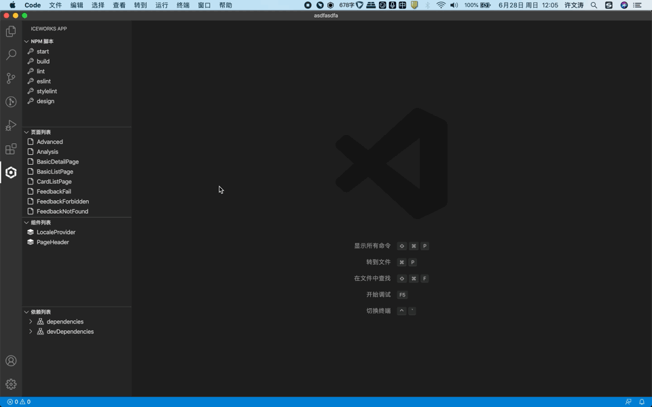The width and height of the screenshot is (652, 407).
Task: Open Spotlight search in menu bar
Action: pos(594,5)
